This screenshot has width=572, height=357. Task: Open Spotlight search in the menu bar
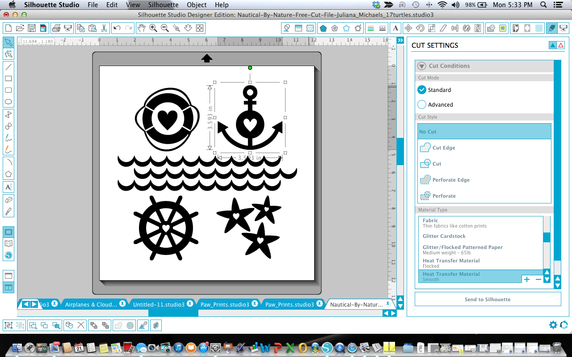point(543,5)
